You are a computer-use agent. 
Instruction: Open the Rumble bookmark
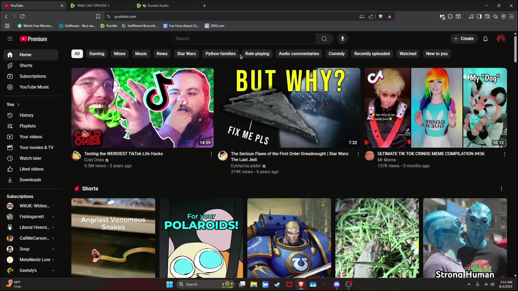pos(109,26)
